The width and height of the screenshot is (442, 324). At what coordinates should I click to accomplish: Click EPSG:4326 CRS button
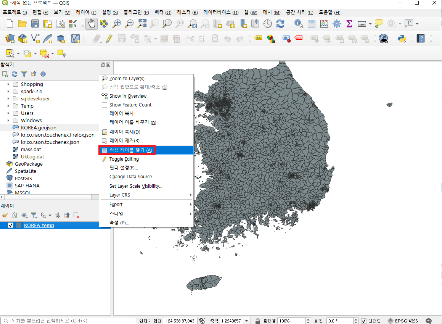point(403,321)
